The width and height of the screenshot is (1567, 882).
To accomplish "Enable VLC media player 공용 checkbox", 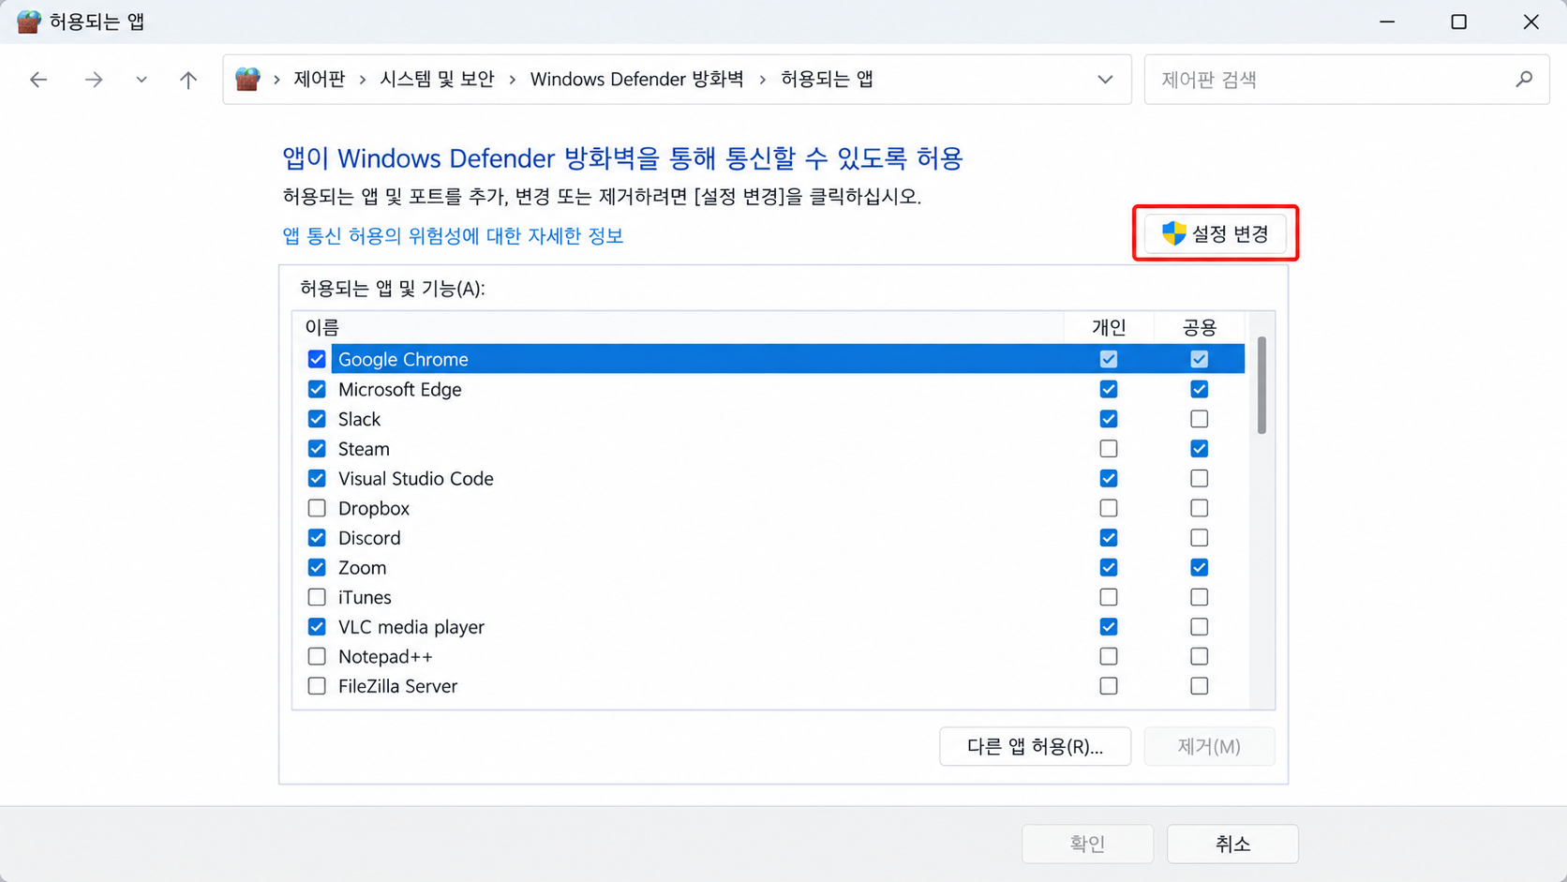I will (x=1199, y=627).
